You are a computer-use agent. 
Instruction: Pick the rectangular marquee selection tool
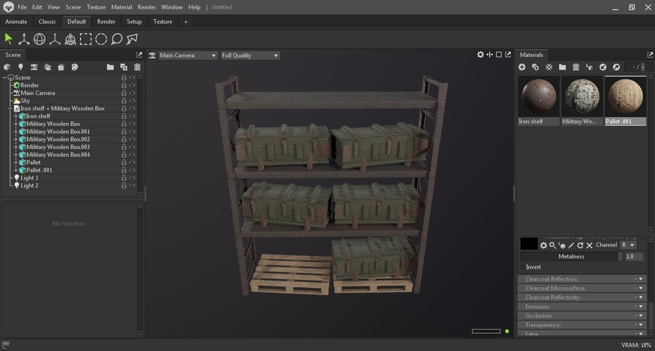coord(86,39)
